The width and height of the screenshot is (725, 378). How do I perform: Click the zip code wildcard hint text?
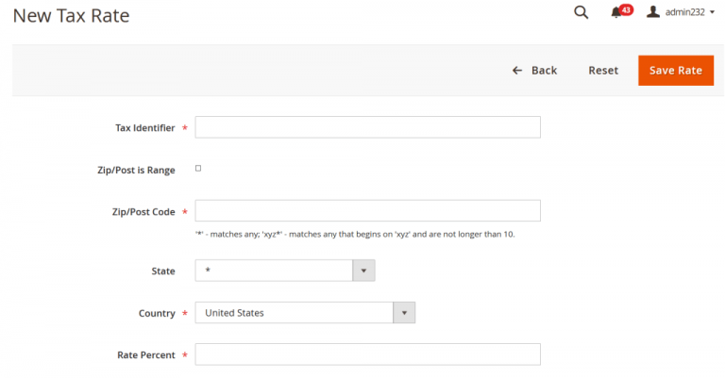point(355,234)
